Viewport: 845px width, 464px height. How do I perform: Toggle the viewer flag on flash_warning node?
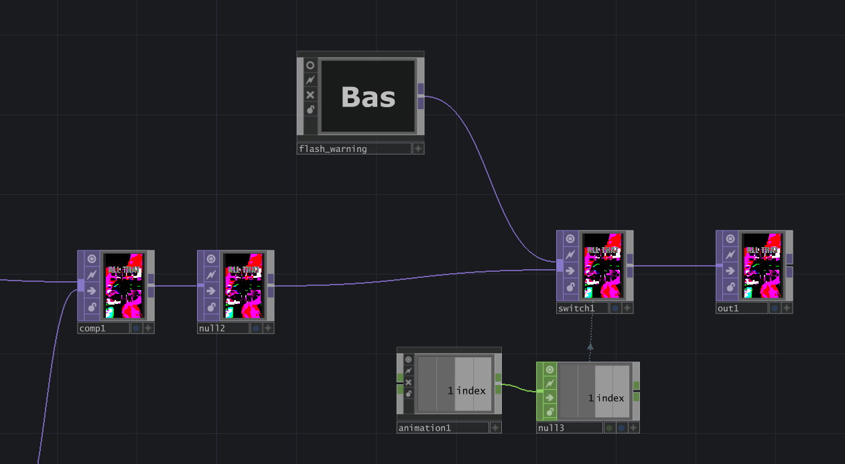310,66
